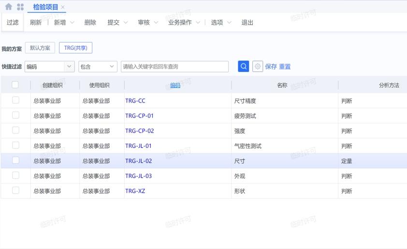This screenshot has width=407, height=249.
Task: Switch to the TRG(共享) scheme
Action: point(75,48)
